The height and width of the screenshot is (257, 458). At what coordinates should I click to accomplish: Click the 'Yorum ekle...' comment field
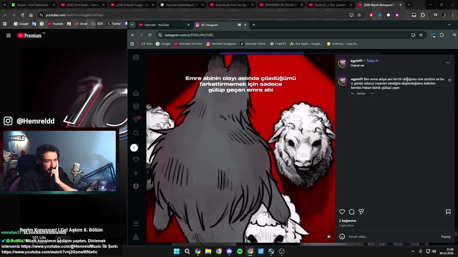[393, 237]
